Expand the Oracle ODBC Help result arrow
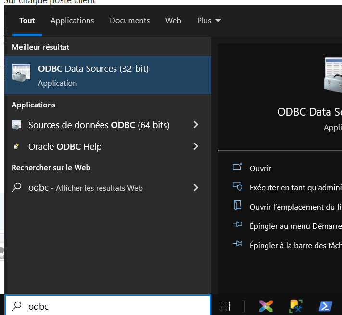 [196, 146]
